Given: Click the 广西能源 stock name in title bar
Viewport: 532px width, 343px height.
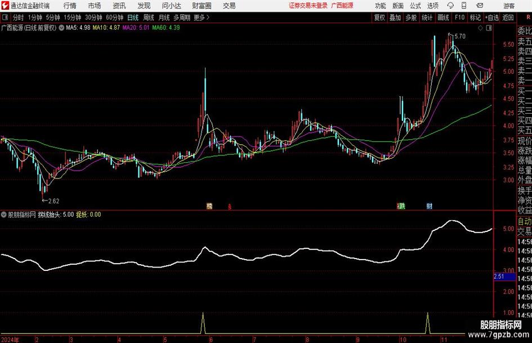Looking at the screenshot, I should [342, 6].
